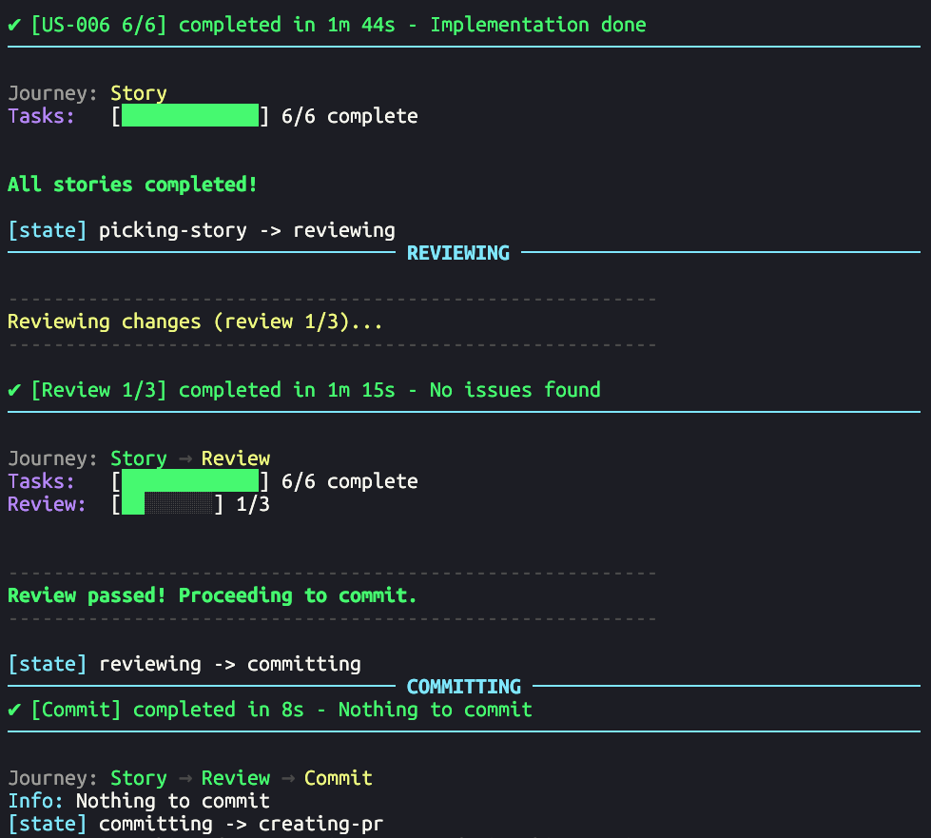The image size is (931, 838).
Task: Click the arrow in 'reviewing -> committing'
Action: click(224, 664)
